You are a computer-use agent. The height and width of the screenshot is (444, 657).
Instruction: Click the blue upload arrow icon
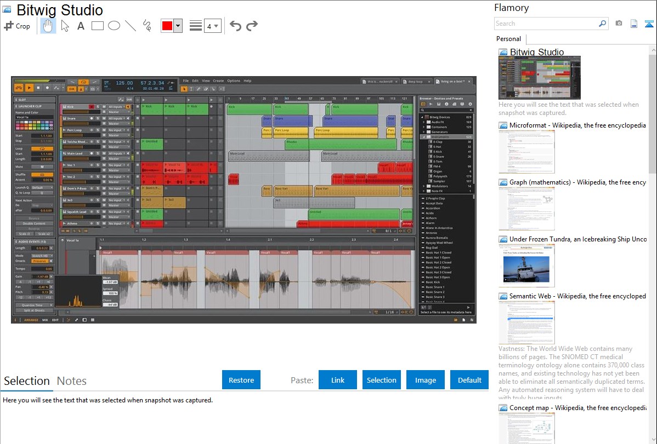649,24
